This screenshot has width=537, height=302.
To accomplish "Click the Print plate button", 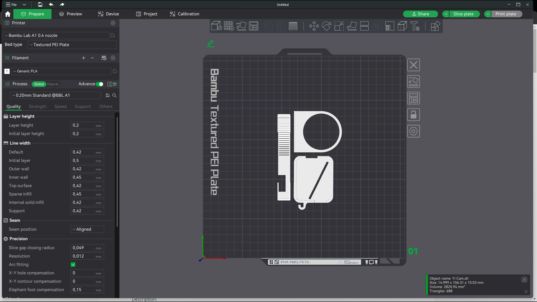I will [x=507, y=14].
